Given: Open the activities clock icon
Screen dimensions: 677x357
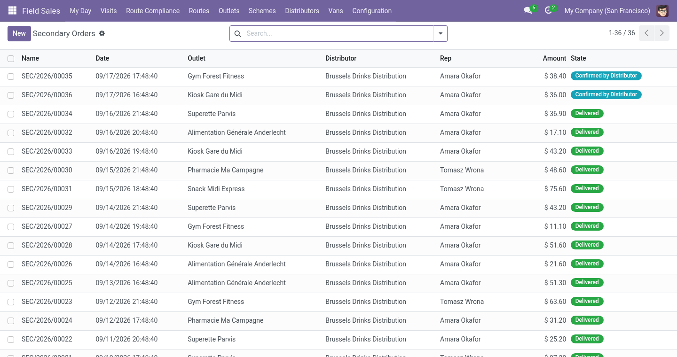Looking at the screenshot, I should pos(548,10).
